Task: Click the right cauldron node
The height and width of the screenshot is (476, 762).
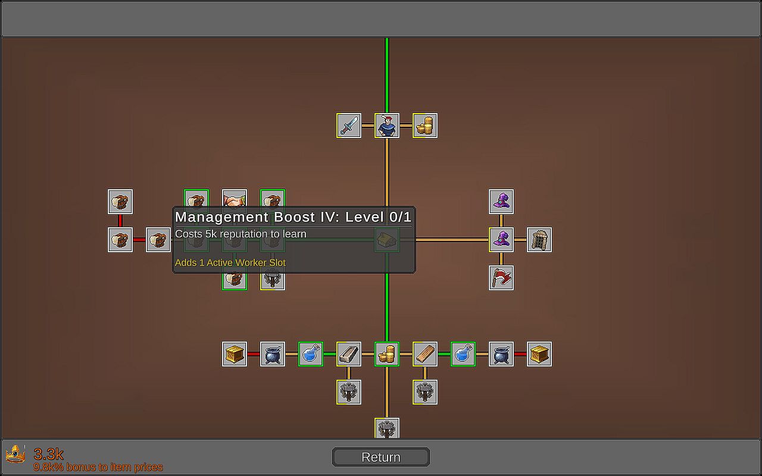Action: [x=501, y=354]
